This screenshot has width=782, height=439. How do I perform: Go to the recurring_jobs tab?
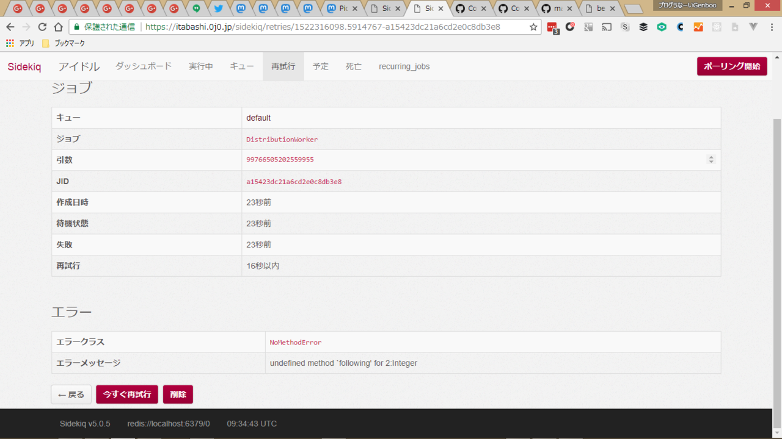404,66
